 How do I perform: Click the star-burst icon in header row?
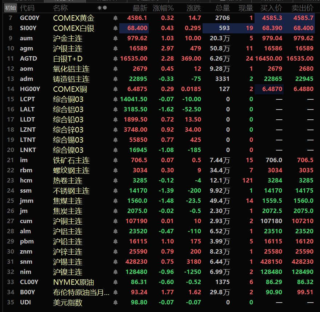100,8
